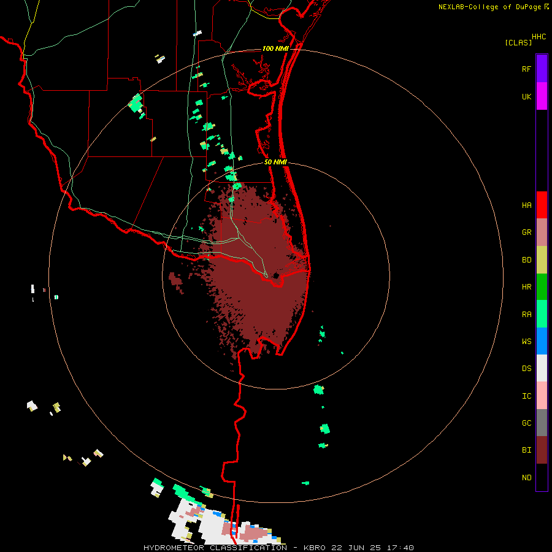Click the UK legend label

[526, 96]
